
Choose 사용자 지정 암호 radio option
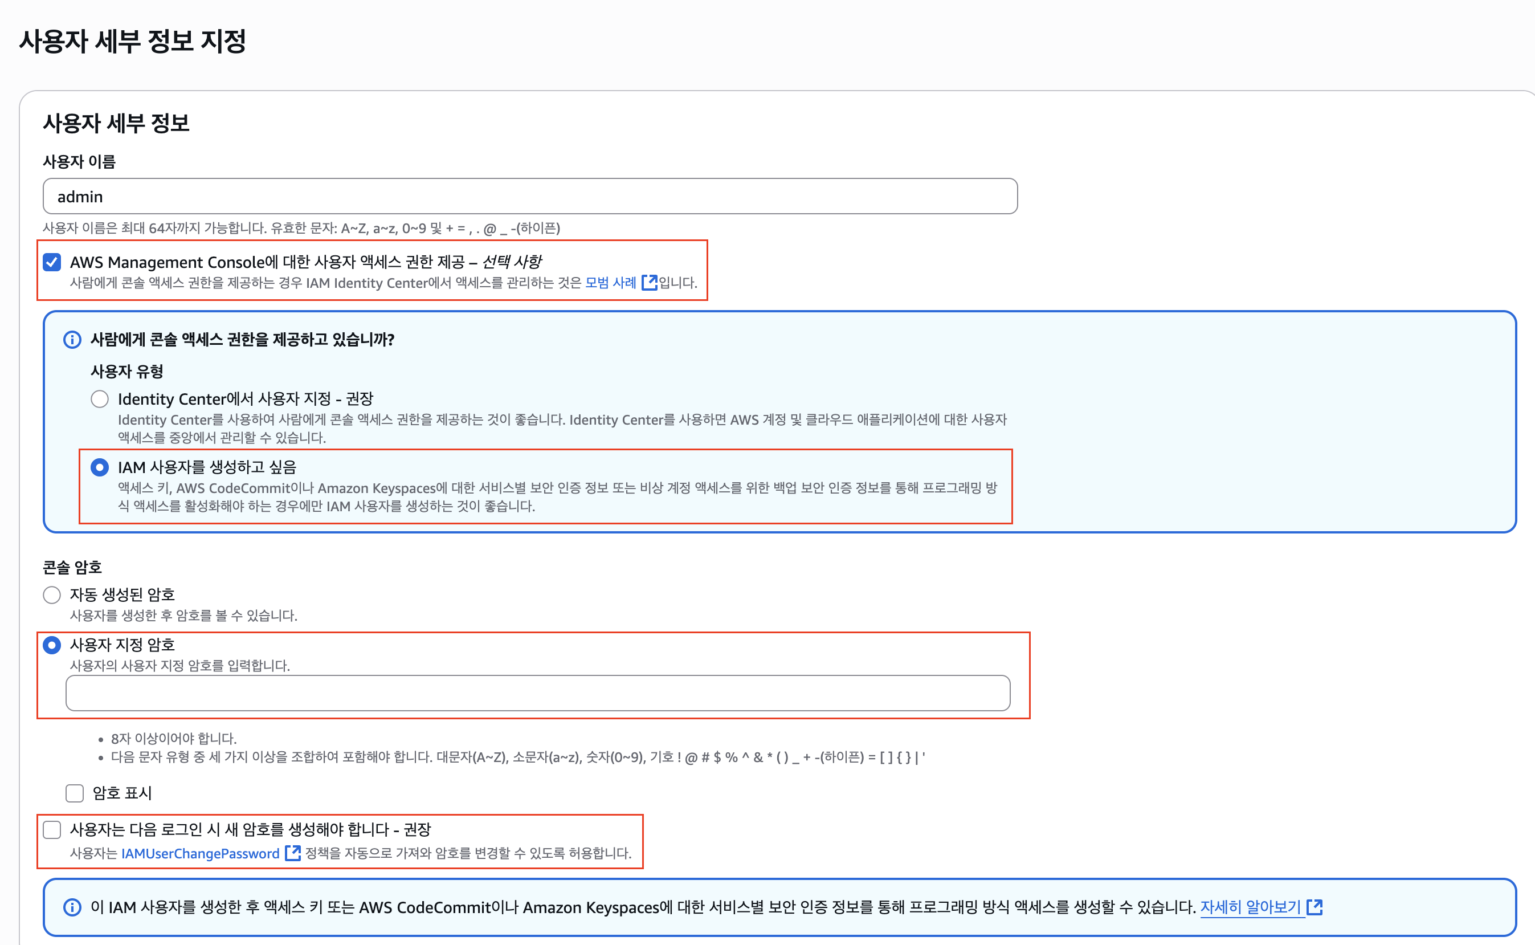[52, 645]
